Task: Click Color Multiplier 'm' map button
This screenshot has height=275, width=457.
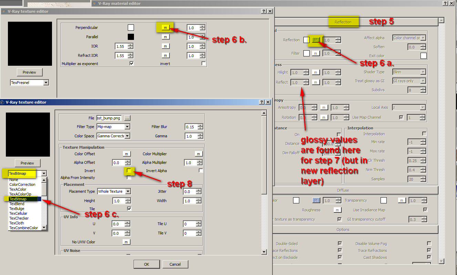Action: (198, 154)
